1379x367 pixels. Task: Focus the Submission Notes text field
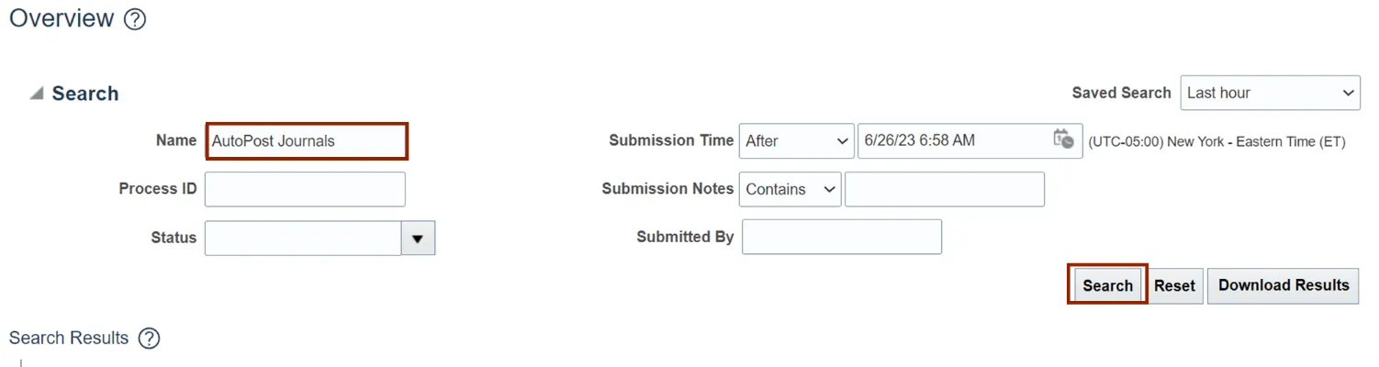point(944,189)
